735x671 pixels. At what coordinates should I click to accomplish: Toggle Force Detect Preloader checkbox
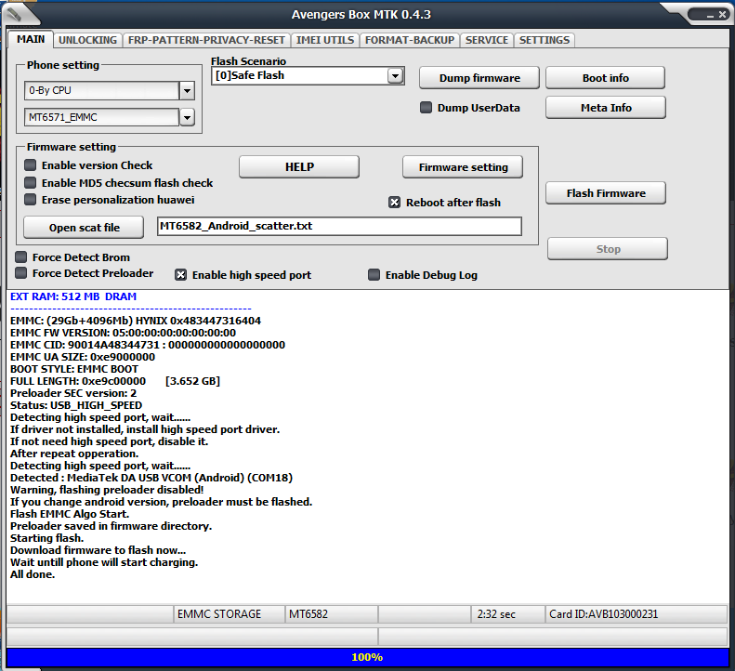coord(20,273)
